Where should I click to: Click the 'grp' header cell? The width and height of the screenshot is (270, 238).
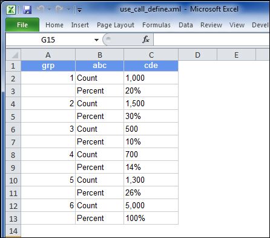(x=48, y=66)
